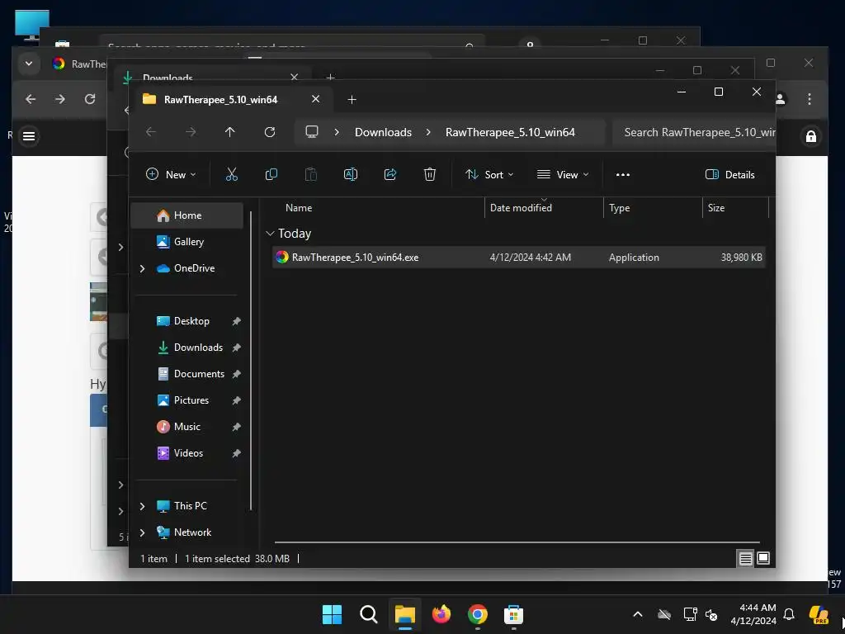Select RawTherapee_5.10_win64.exe file
The image size is (845, 634).
click(518, 258)
